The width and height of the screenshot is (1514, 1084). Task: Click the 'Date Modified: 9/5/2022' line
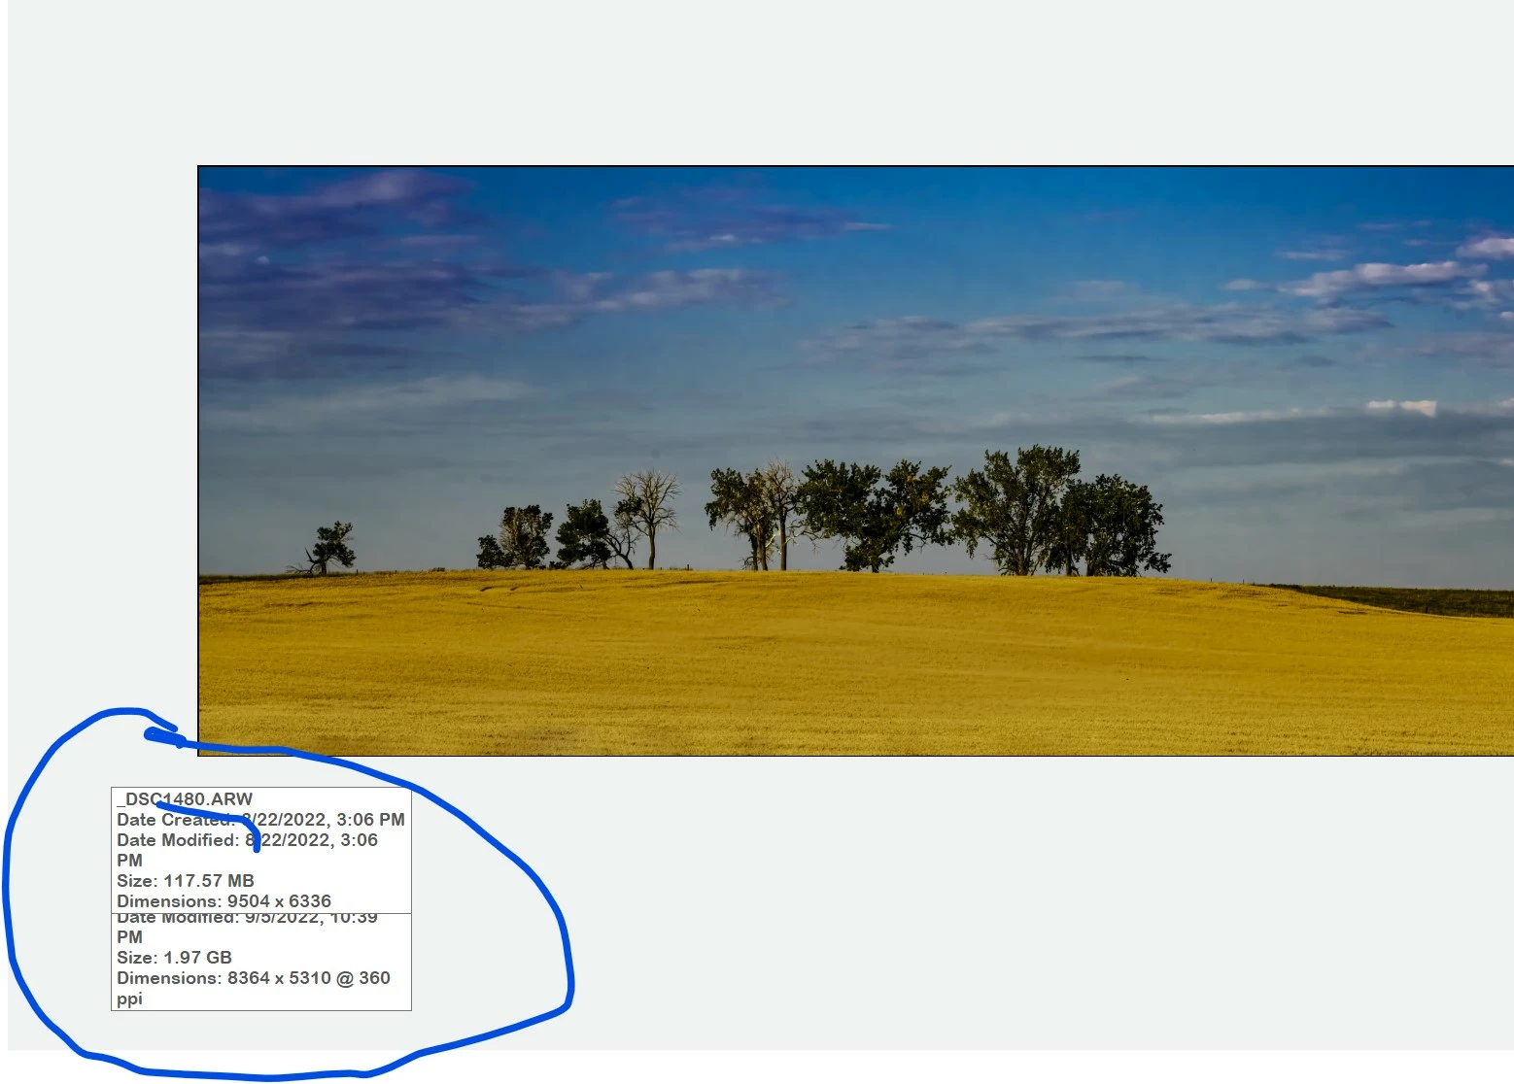pos(247,918)
